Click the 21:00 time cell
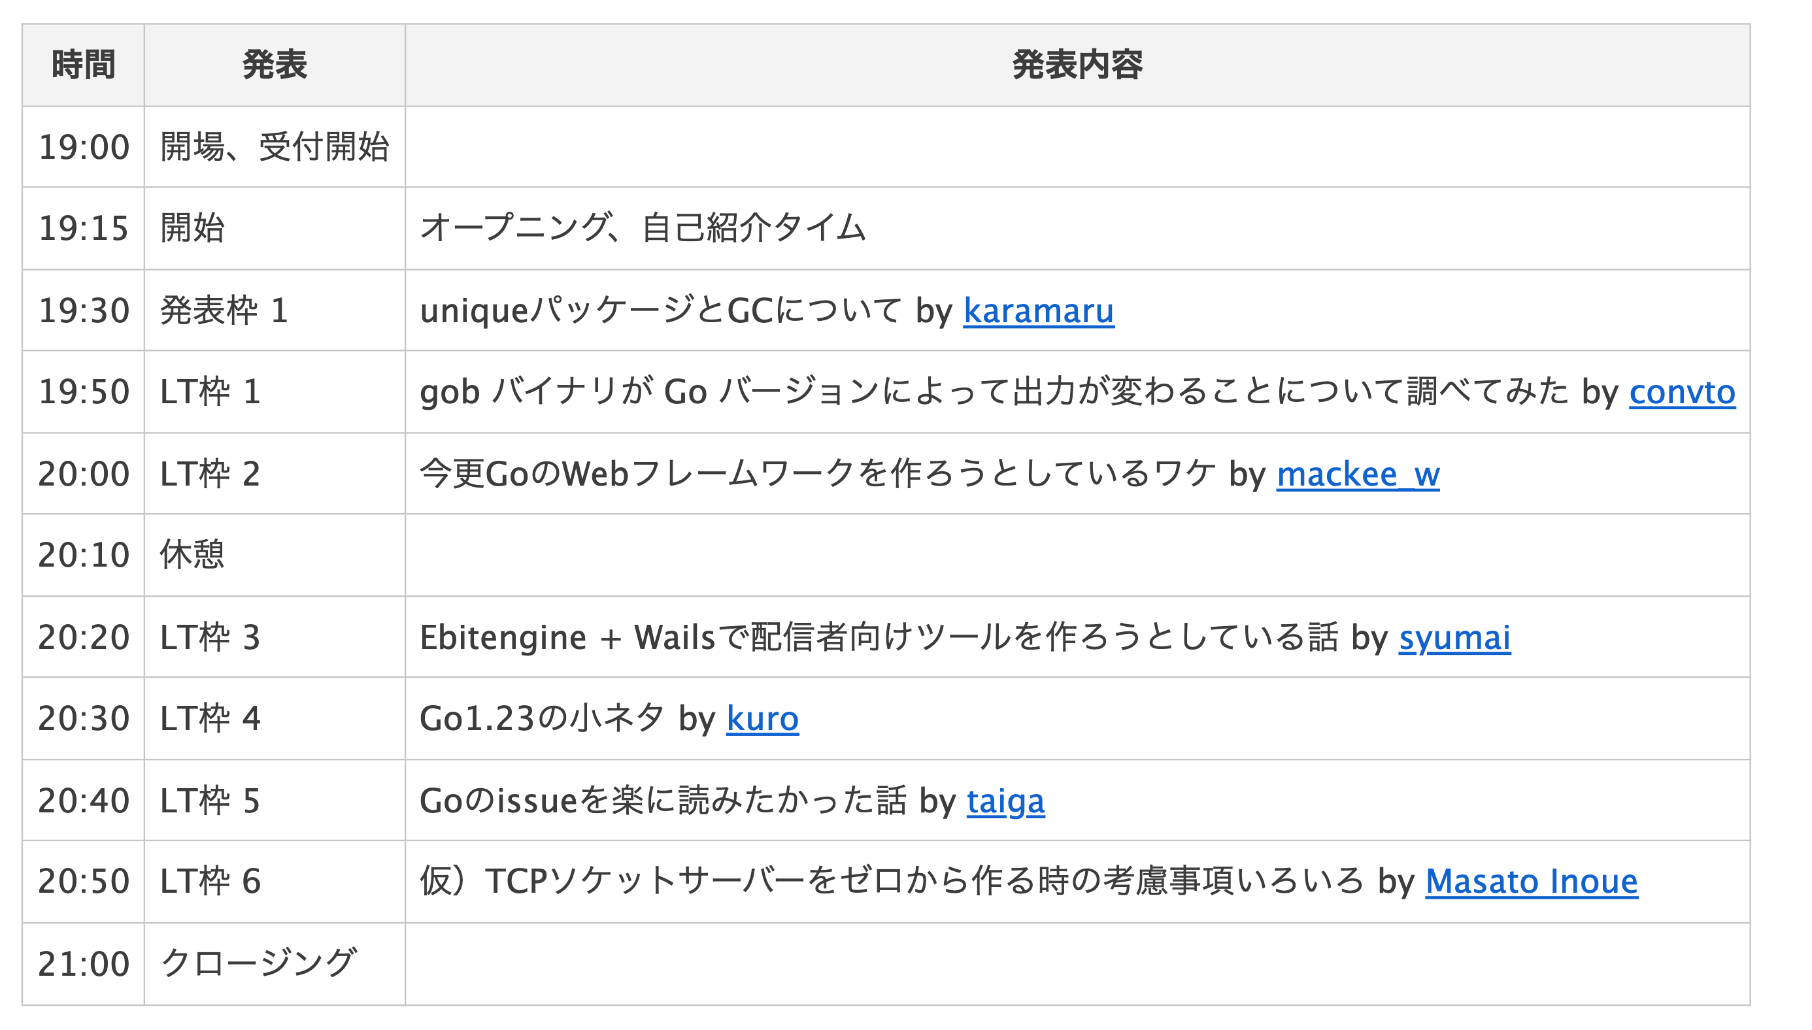 point(84,963)
